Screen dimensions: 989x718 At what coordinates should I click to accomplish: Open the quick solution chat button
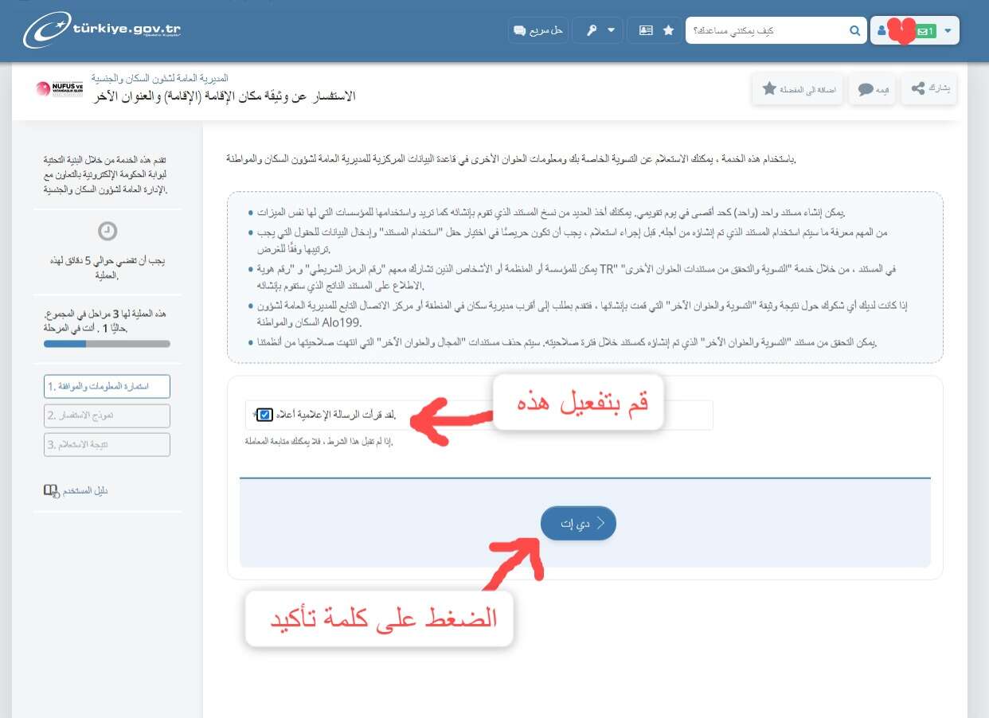(538, 31)
